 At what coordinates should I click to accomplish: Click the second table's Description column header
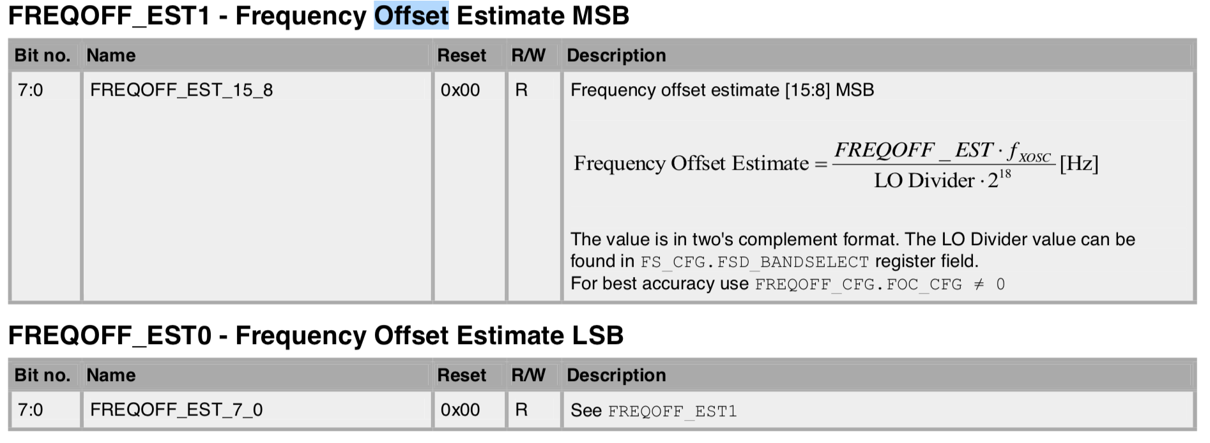click(616, 375)
